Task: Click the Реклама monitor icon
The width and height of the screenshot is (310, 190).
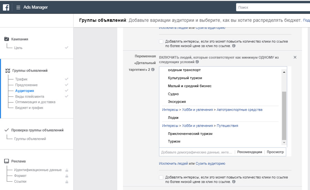Action: coord(7,161)
